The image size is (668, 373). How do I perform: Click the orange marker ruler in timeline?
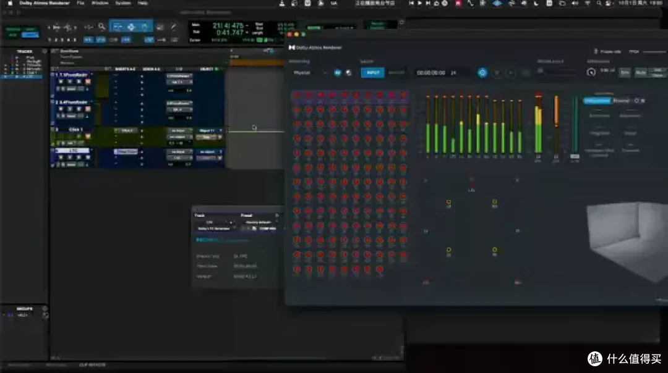click(257, 62)
